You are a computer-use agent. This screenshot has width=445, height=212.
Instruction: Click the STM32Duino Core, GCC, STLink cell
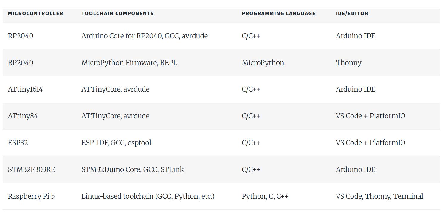click(x=133, y=169)
